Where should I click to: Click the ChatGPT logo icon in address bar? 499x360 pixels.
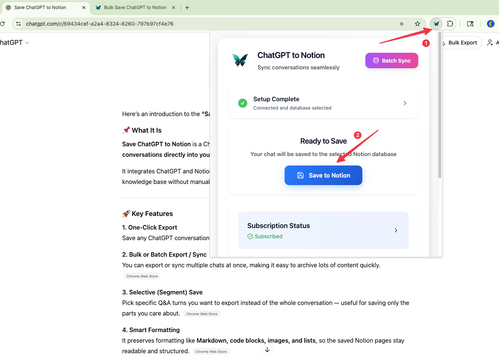click(x=402, y=24)
